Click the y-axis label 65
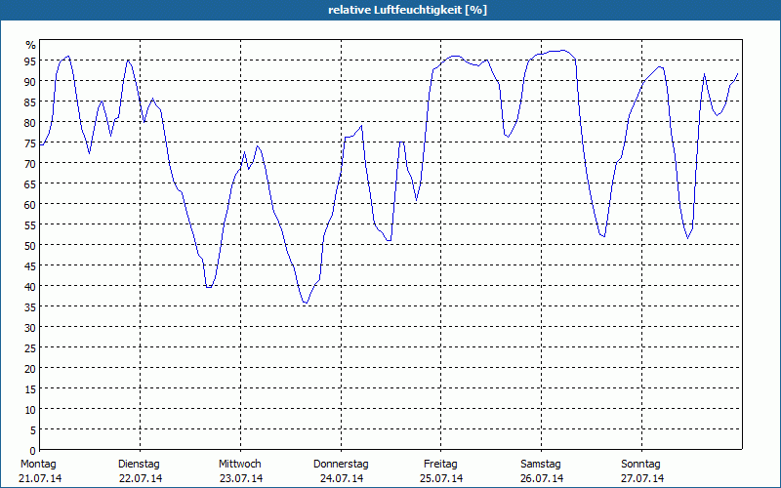The image size is (781, 488). [x=30, y=184]
